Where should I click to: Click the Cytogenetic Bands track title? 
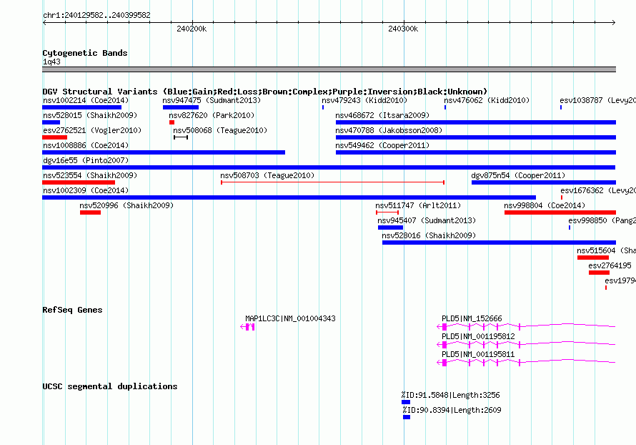(x=85, y=53)
